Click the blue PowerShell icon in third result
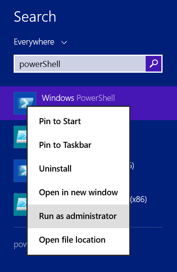177x272 pixels. [20, 170]
